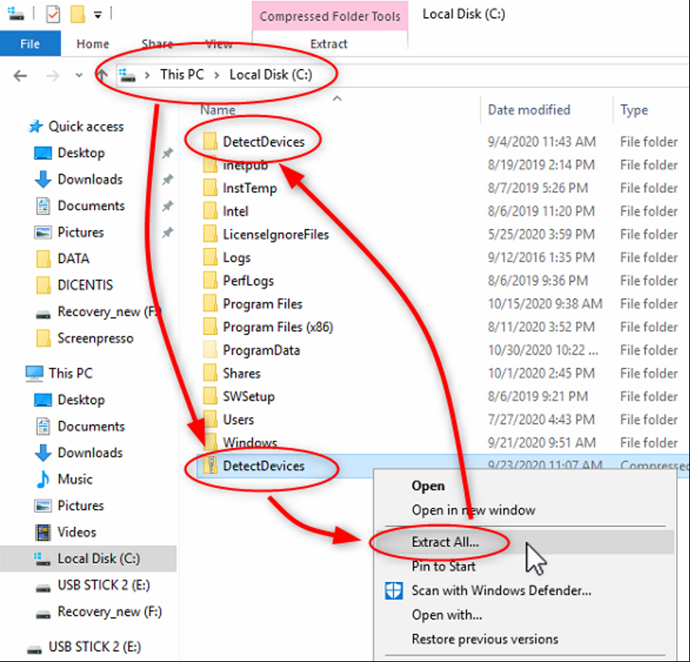690x662 pixels.
Task: Select the InstTemp folder
Action: 249,188
